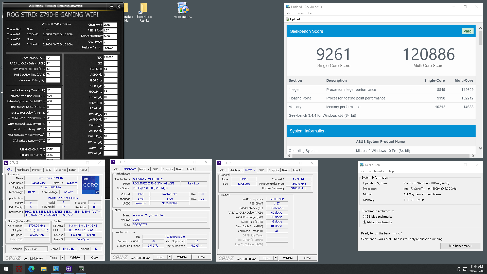This screenshot has height=274, width=487.
Task: Click the network tray icon
Action: [465, 269]
